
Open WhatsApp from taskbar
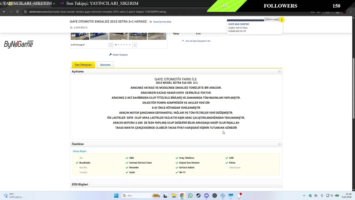tap(190, 196)
